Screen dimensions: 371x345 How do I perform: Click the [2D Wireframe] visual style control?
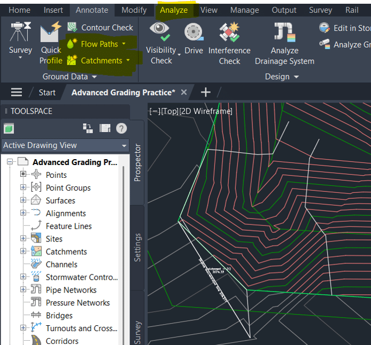click(x=206, y=111)
